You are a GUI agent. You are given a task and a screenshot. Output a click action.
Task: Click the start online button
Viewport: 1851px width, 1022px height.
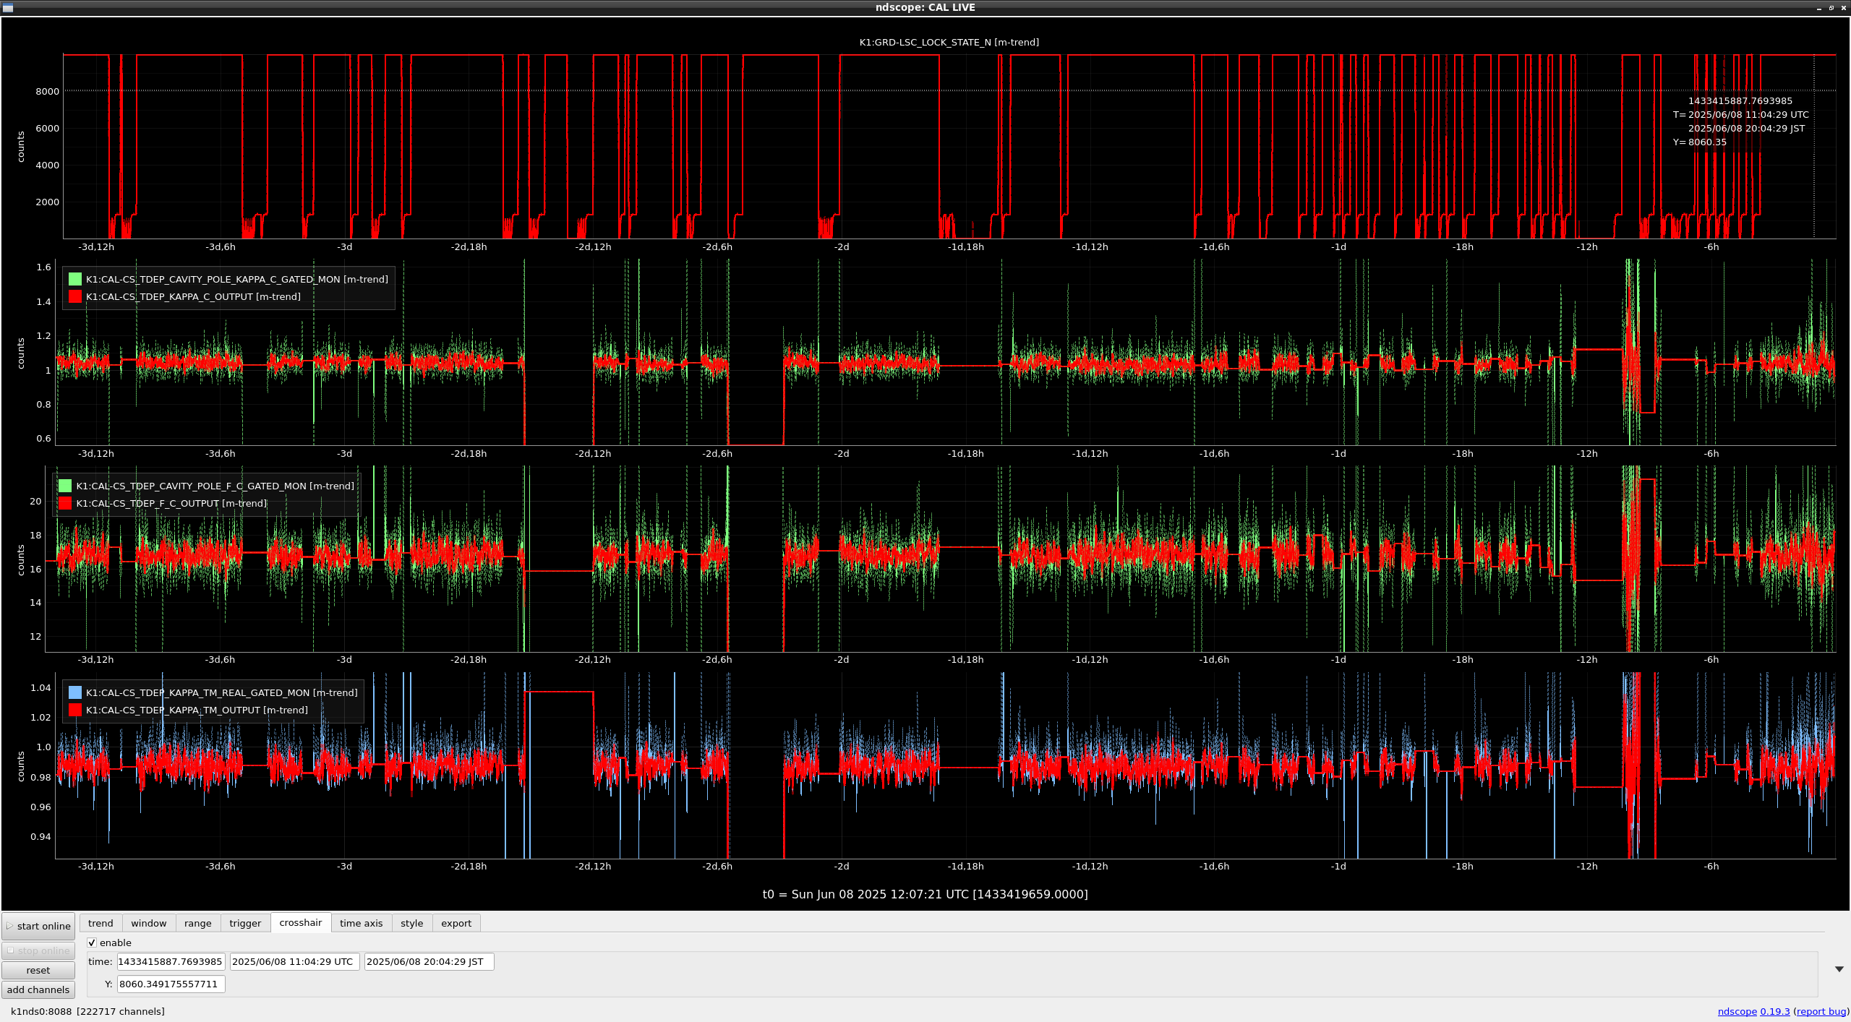point(38,926)
